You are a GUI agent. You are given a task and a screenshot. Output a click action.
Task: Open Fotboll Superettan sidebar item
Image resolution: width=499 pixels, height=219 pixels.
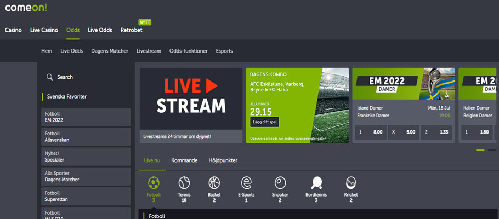86,196
